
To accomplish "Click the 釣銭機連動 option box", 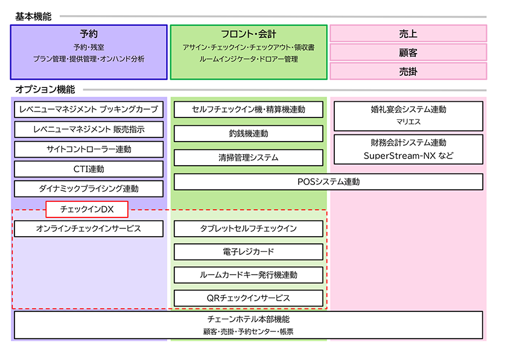I will coord(248,134).
